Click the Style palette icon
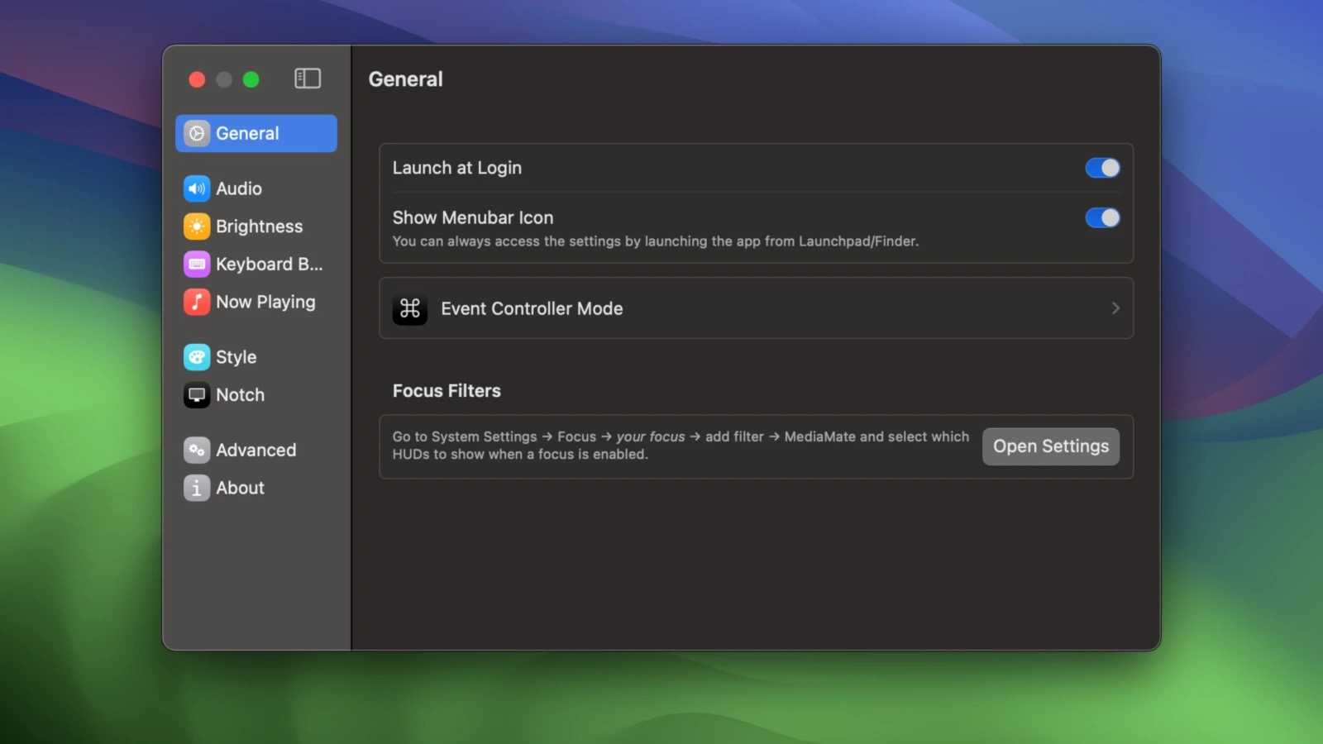This screenshot has width=1323, height=744. (196, 357)
